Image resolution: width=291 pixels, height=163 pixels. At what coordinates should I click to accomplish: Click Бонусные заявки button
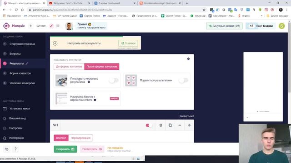(224, 26)
